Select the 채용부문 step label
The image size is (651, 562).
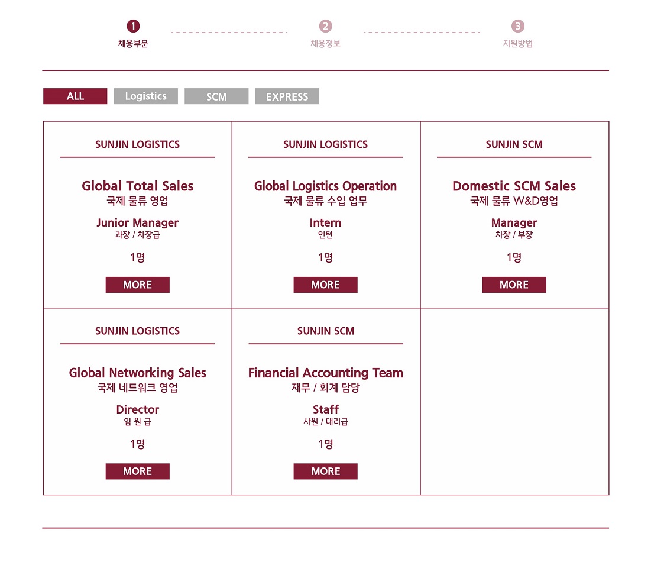(133, 44)
